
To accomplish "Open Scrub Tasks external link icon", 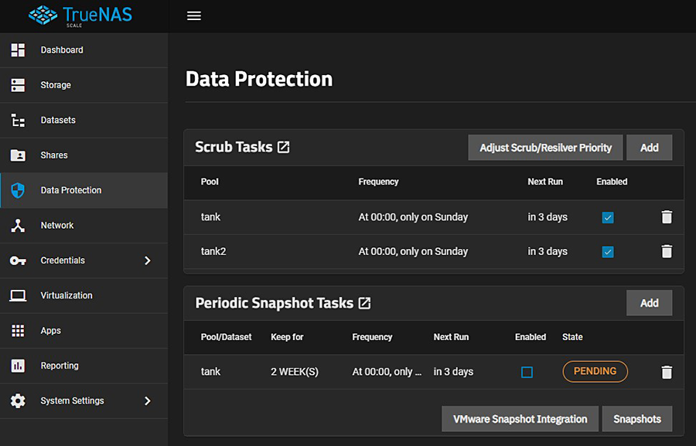I will 284,147.
